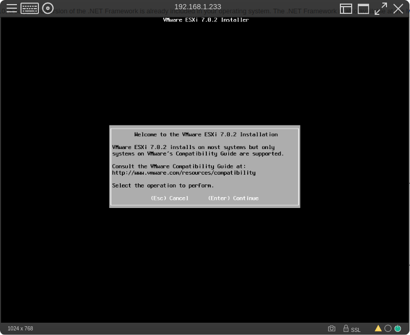This screenshot has height=335, width=410.
Task: Click the yellow warning triangle icon
Action: coord(378,328)
